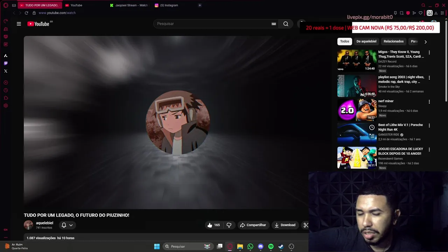Image resolution: width=448 pixels, height=252 pixels.
Task: Open the Windows Start menu
Action: (157, 246)
